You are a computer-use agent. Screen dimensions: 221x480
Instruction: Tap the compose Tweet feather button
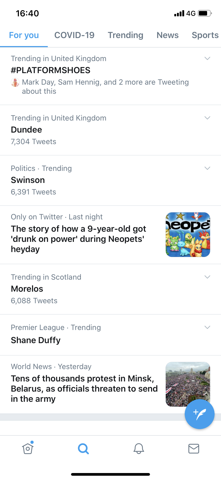click(x=200, y=414)
